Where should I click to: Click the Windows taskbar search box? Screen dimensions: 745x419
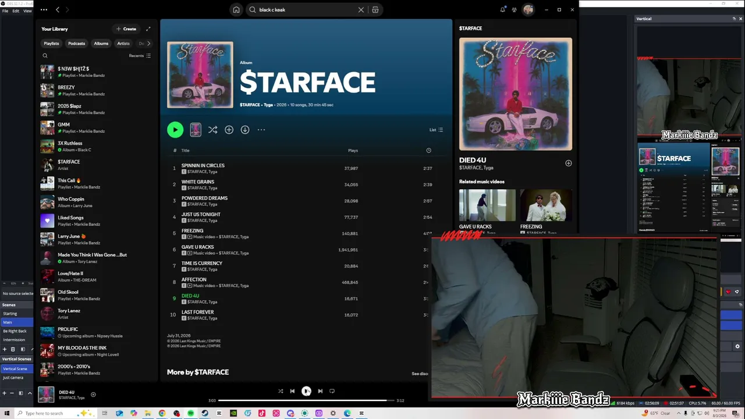point(55,413)
